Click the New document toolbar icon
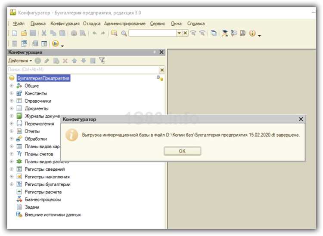 click(15, 33)
